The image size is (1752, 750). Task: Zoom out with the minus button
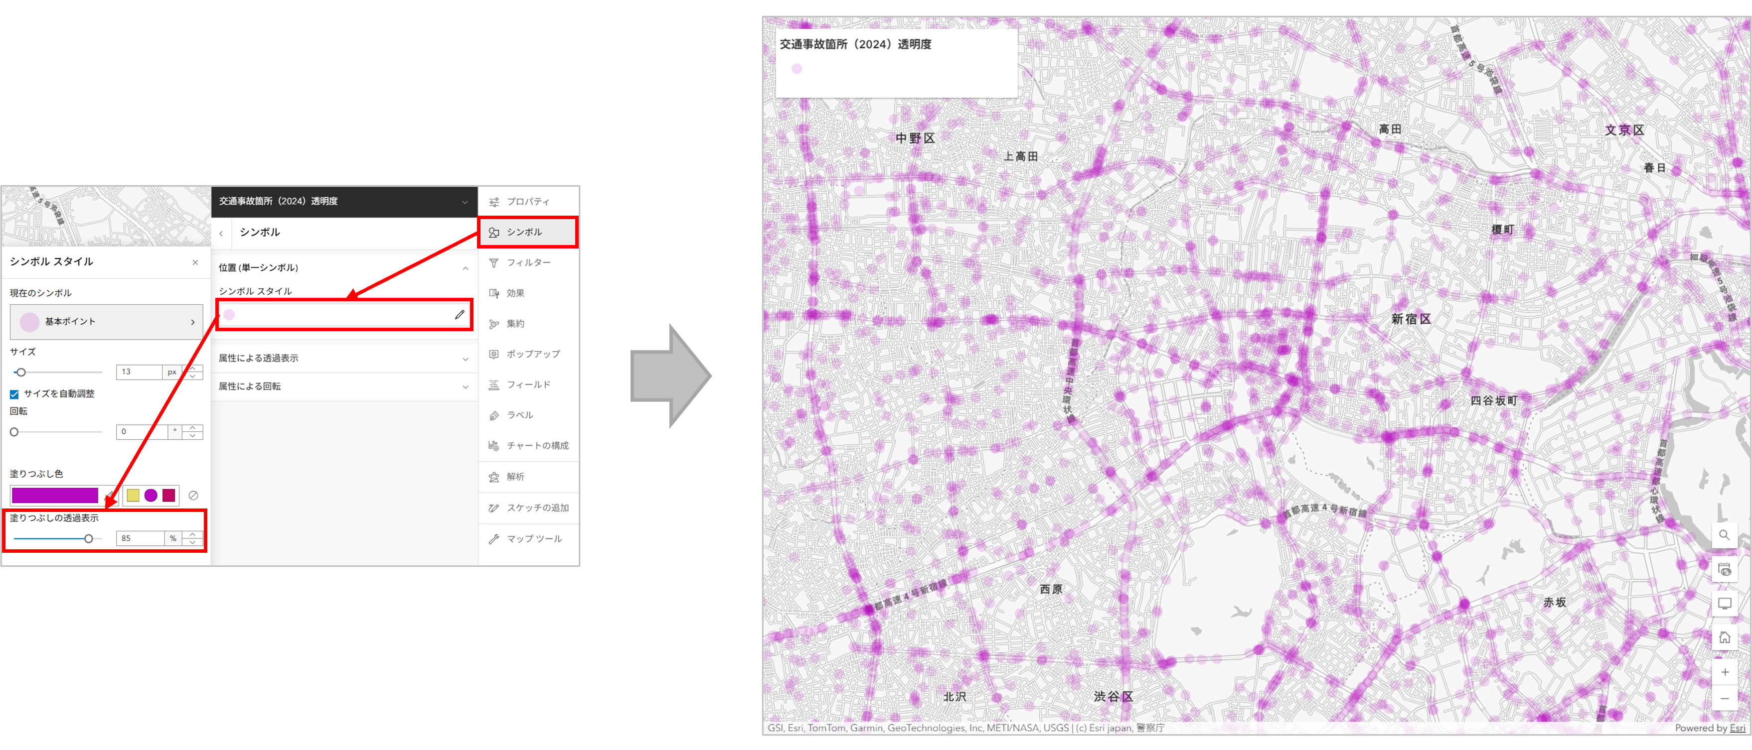coord(1724,698)
